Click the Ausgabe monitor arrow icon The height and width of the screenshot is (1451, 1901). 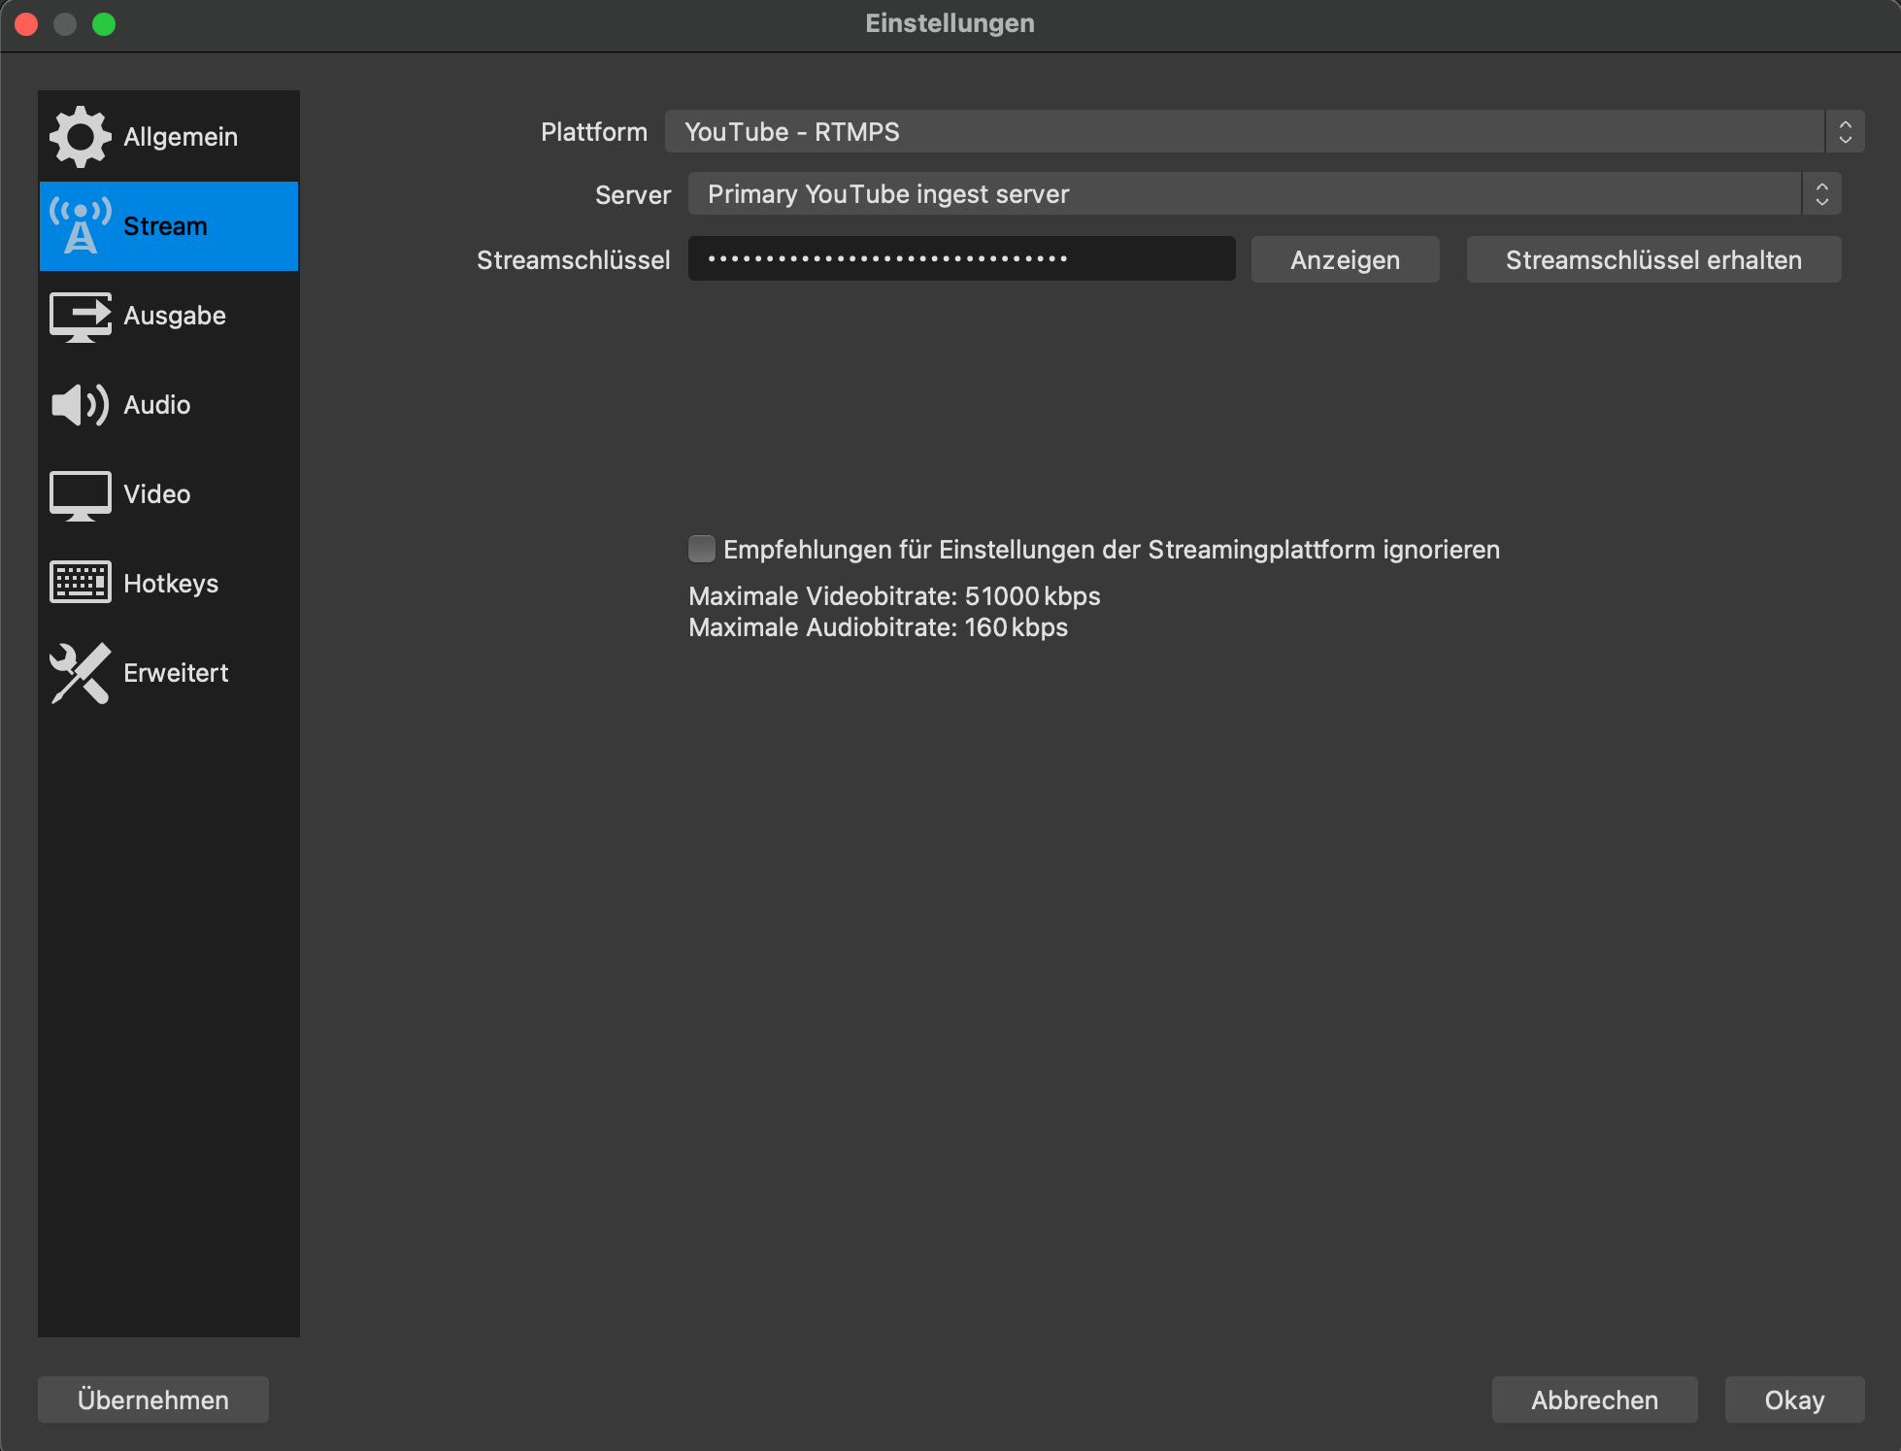click(x=80, y=317)
